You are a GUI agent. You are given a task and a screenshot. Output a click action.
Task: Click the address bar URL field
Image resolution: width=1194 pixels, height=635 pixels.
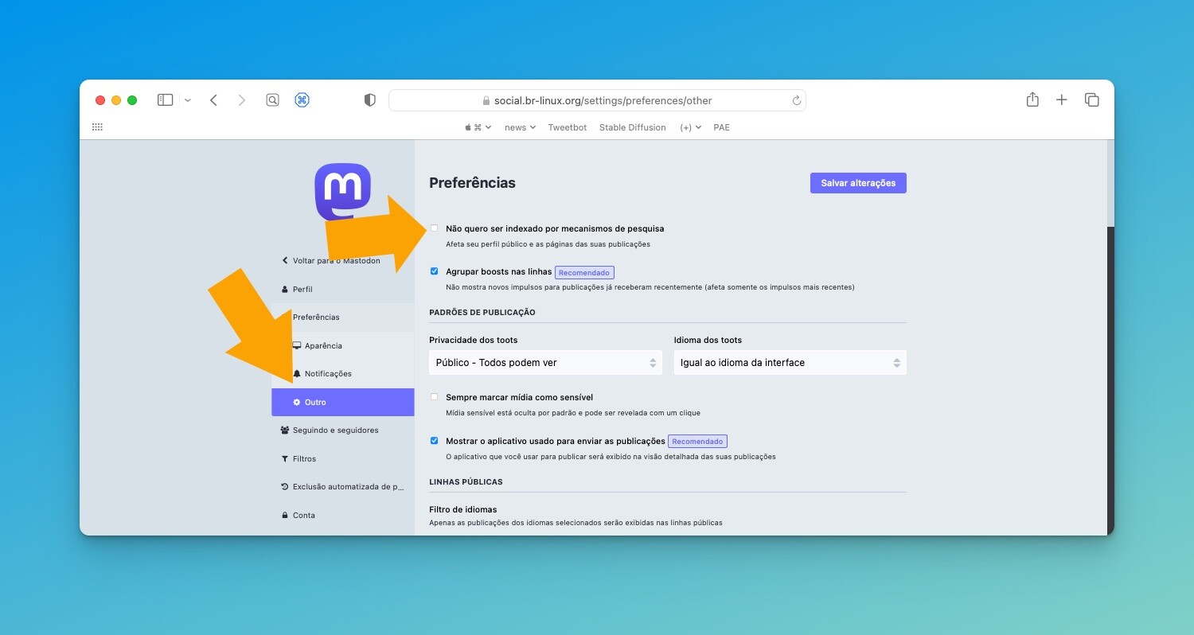click(597, 99)
